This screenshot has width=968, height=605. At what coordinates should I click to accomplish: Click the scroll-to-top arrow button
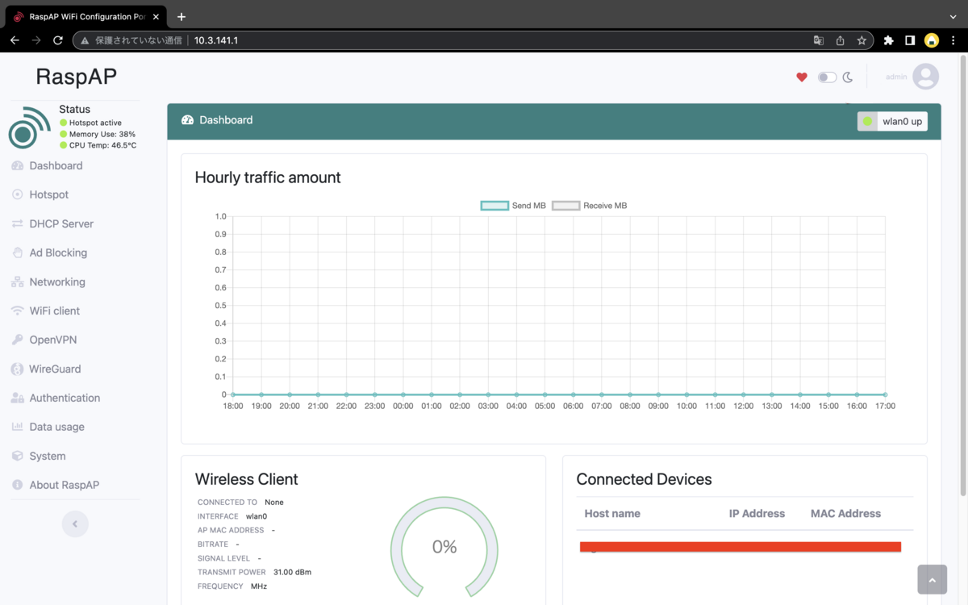[x=932, y=579]
